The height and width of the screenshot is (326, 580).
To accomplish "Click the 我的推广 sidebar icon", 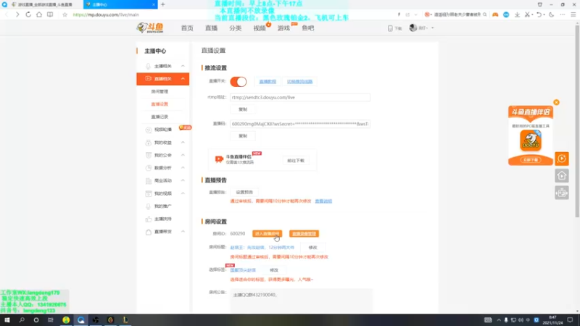I will click(149, 206).
